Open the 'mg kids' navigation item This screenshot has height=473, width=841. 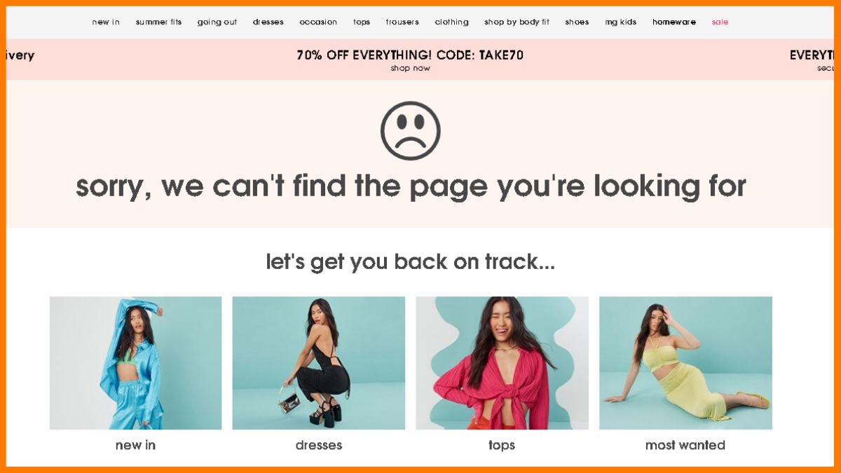[621, 22]
